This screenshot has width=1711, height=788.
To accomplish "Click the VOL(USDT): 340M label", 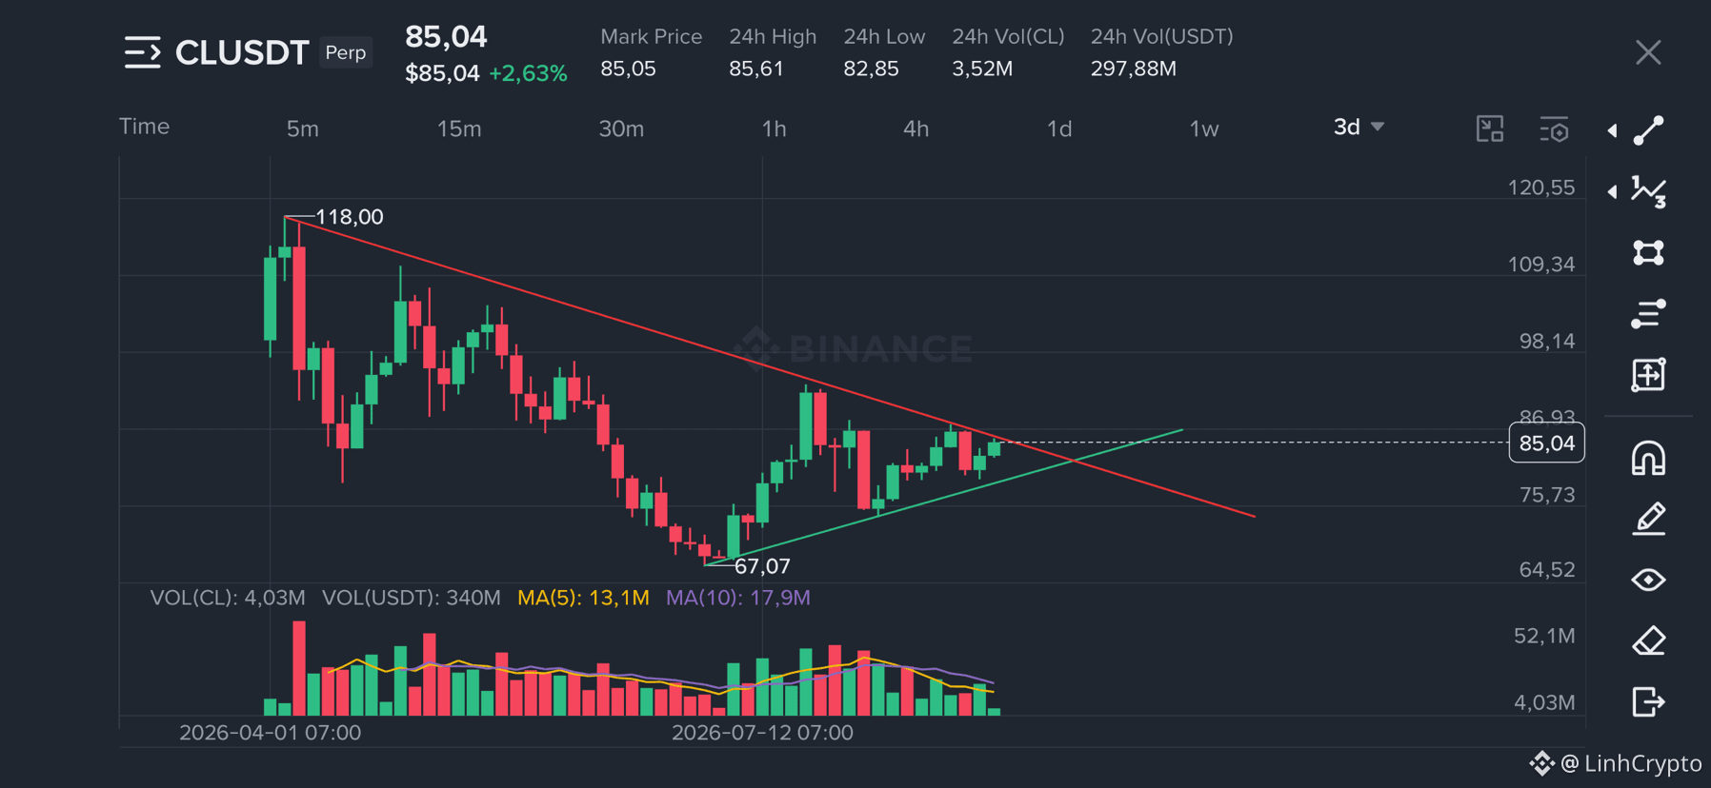I will coord(411,598).
